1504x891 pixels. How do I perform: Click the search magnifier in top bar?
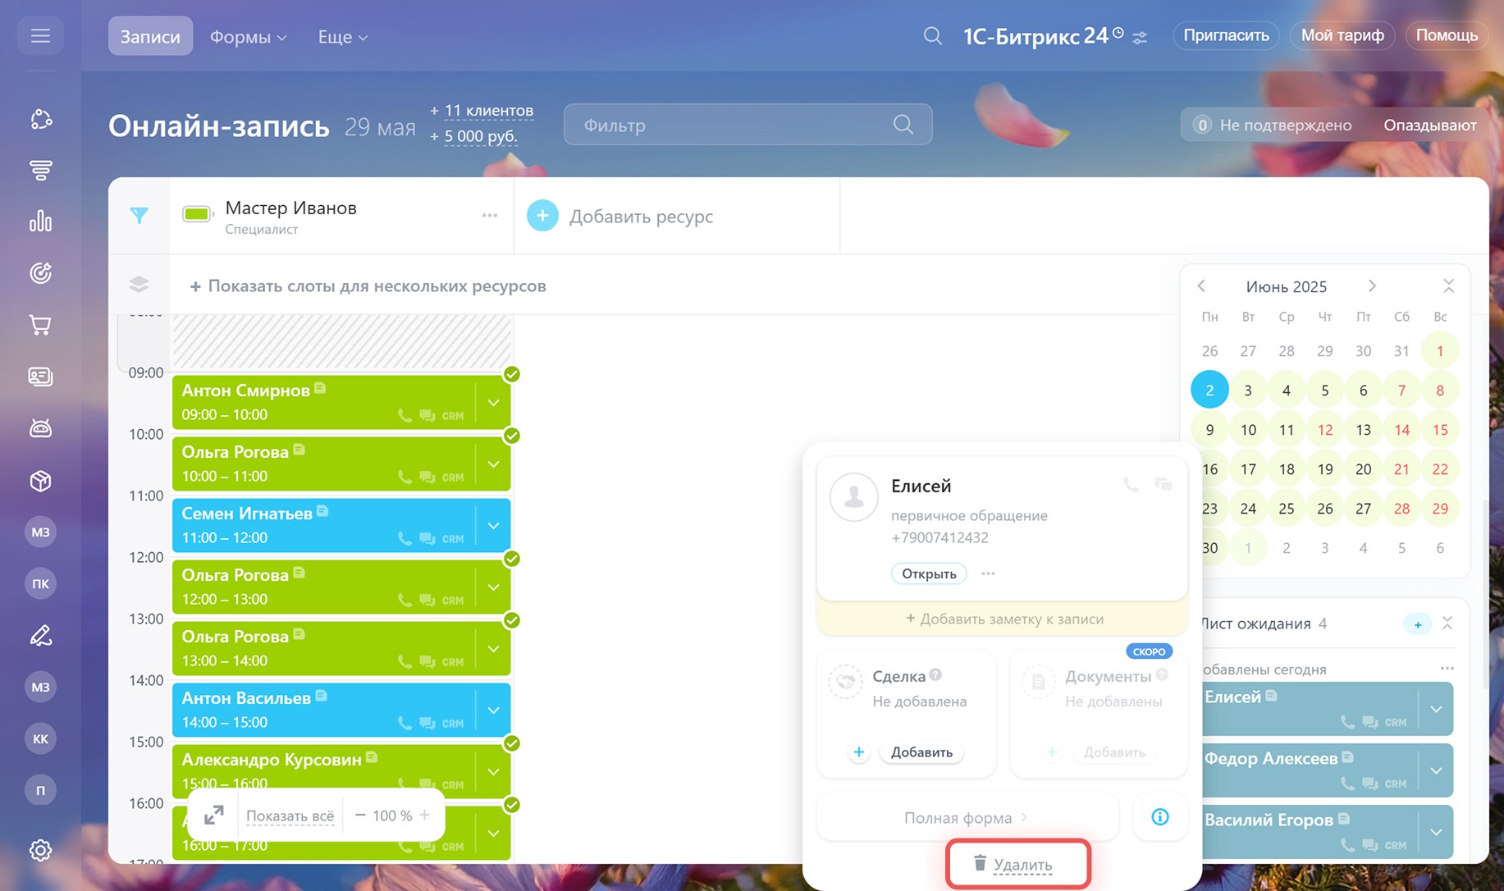point(932,36)
